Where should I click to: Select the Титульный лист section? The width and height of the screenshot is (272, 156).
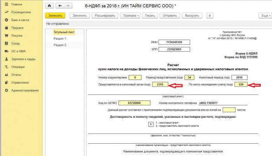coord(63,32)
